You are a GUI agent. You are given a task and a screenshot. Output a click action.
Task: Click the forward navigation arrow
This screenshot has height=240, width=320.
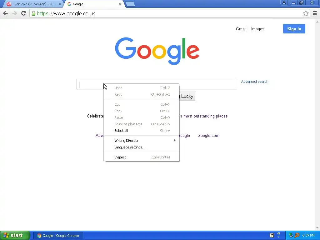[x=14, y=13]
